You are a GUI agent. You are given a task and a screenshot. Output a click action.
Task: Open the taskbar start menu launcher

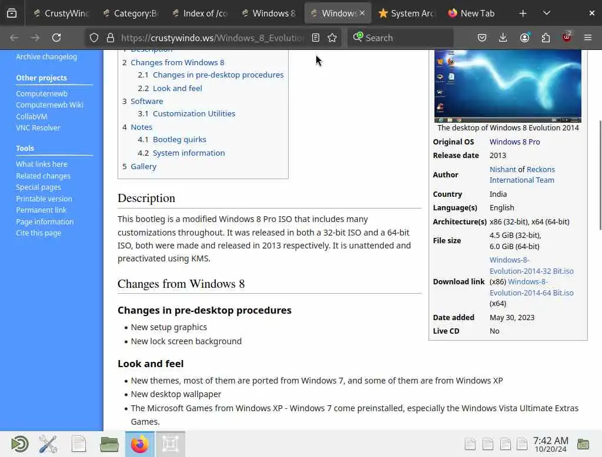(19, 444)
